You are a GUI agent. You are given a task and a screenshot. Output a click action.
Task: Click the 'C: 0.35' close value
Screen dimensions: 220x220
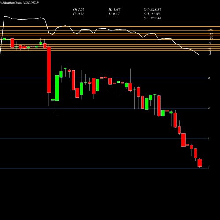tap(79, 14)
